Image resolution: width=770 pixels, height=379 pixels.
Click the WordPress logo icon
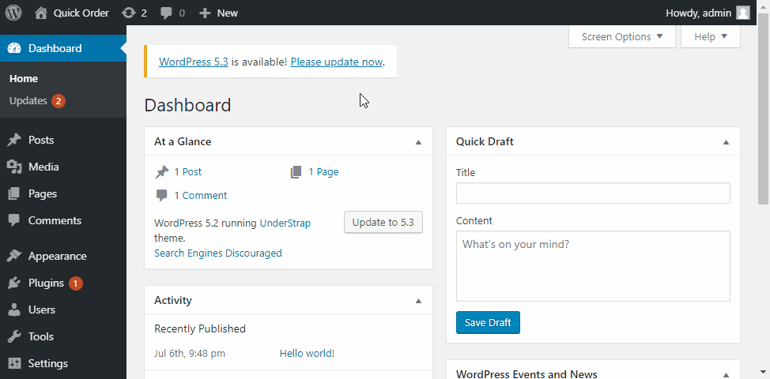tap(13, 13)
